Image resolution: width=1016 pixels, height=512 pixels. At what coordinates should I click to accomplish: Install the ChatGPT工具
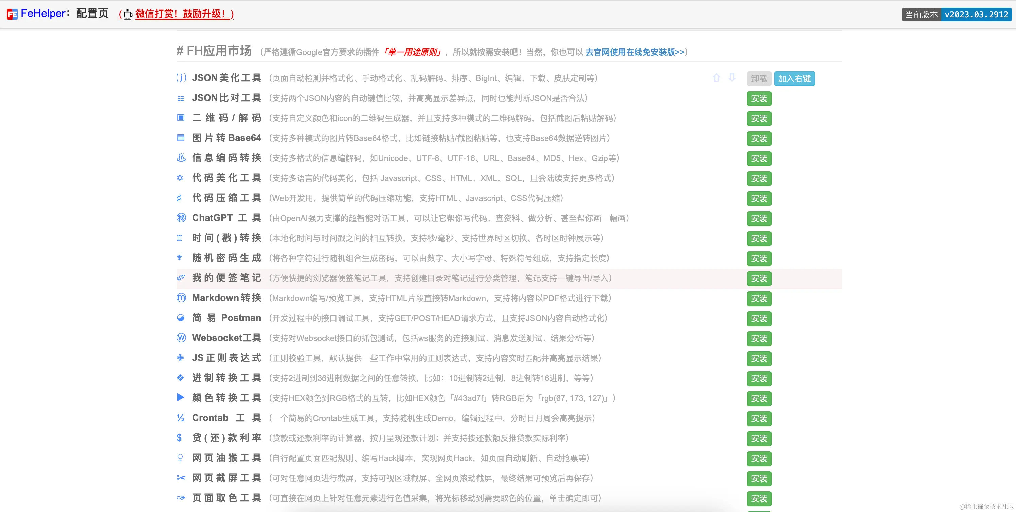[759, 219]
